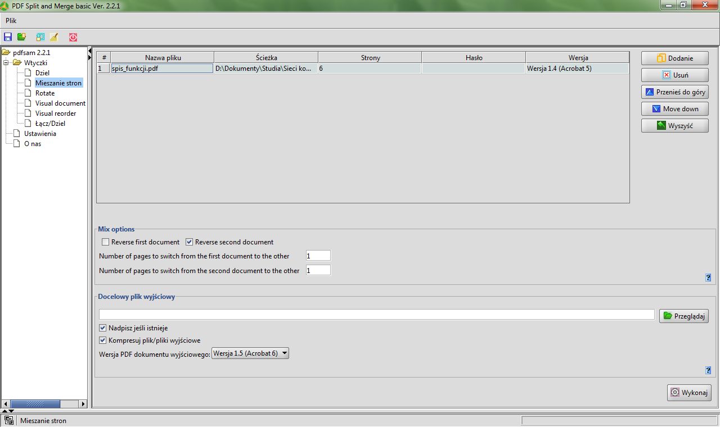Click the empty Hasło cell of row 1
Screen dimensions: 720x427
coord(474,68)
